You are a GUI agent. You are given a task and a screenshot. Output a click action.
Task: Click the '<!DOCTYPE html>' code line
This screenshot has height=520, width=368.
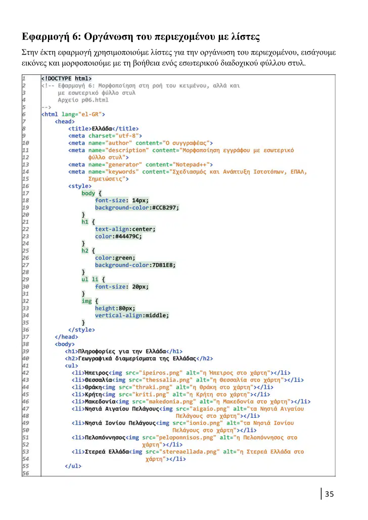pos(66,78)
